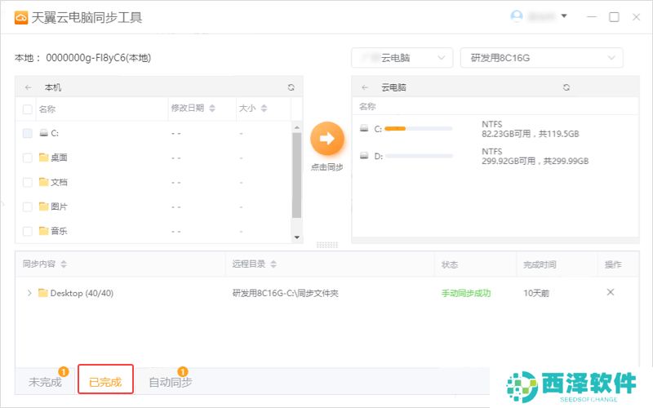Click the 云电脑 breadcrumb label
Screen dimensions: 653x408
tap(393, 87)
